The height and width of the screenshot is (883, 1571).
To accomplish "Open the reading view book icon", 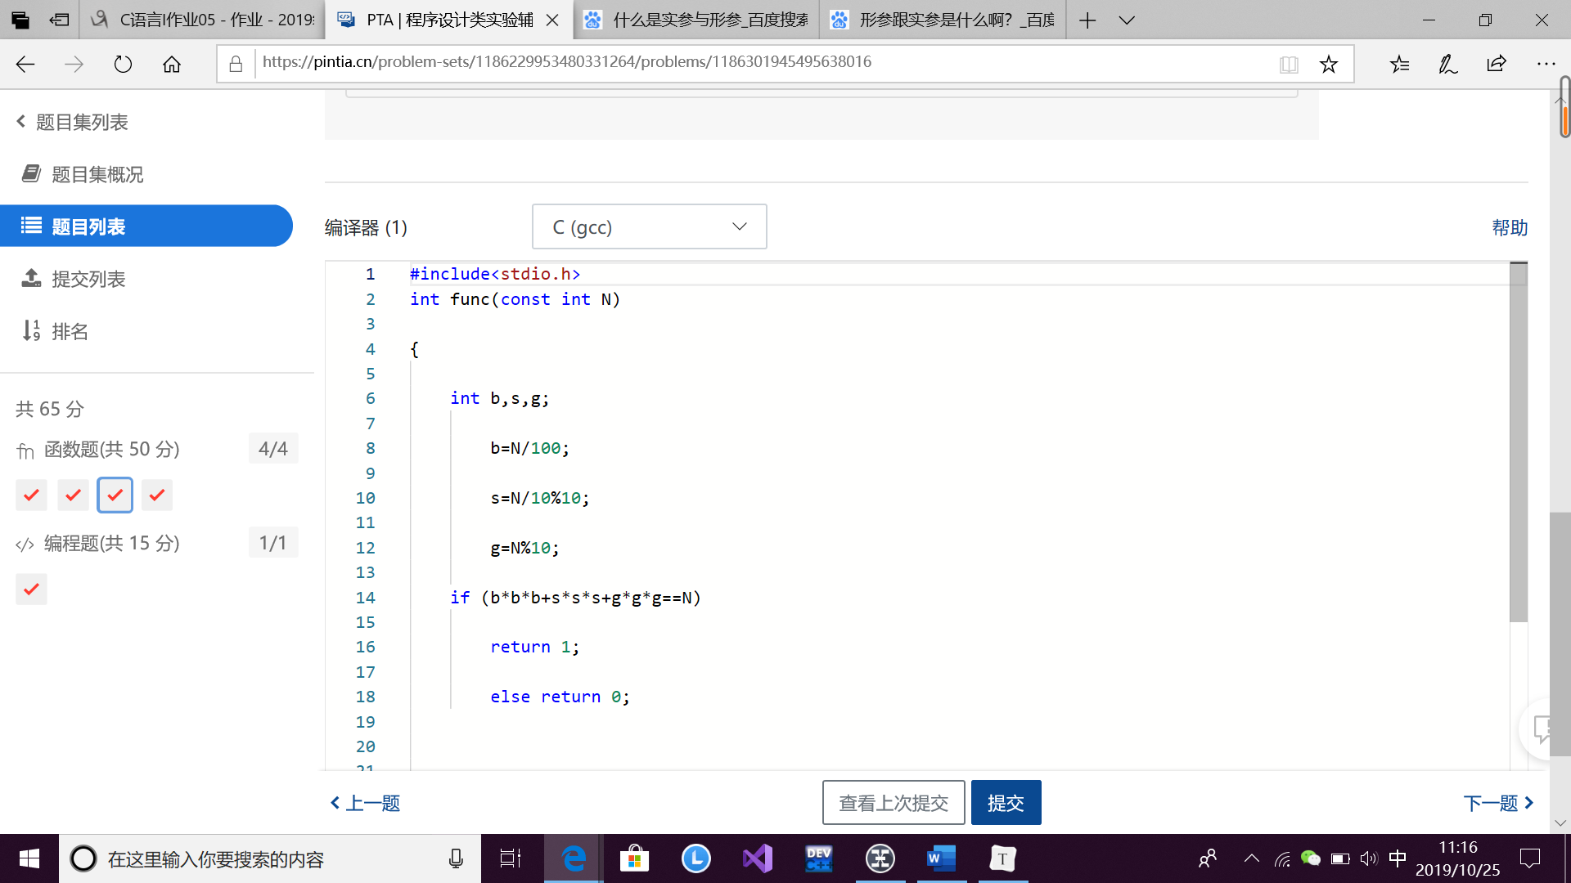I will 1289,64.
